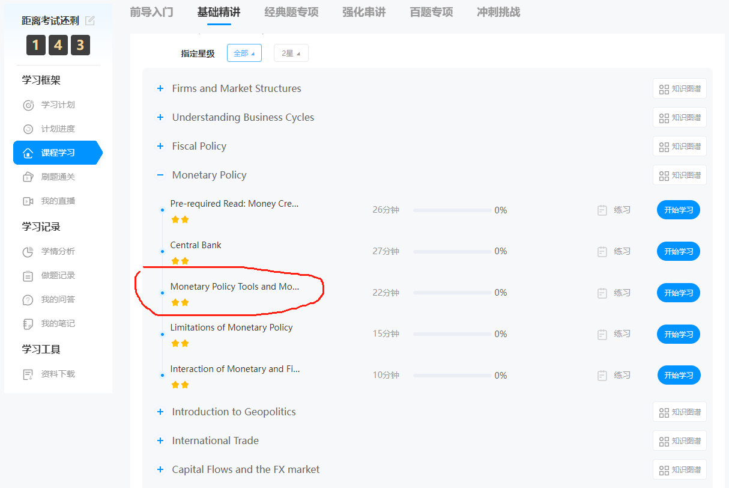The image size is (729, 488).
Task: Open 计划进度 in the sidebar
Action: (57, 129)
